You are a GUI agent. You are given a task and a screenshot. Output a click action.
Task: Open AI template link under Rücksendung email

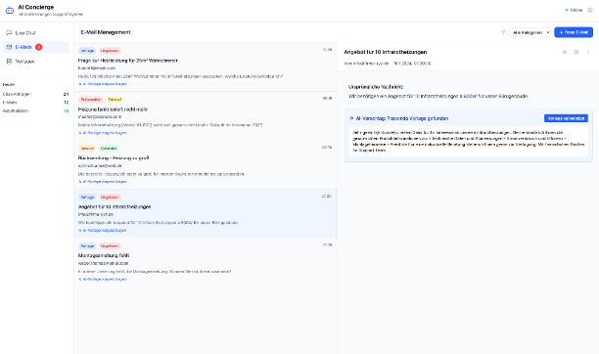[103, 182]
